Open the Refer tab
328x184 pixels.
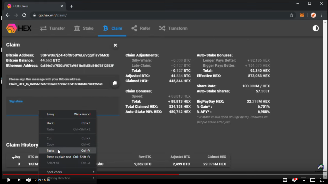(x=141, y=28)
